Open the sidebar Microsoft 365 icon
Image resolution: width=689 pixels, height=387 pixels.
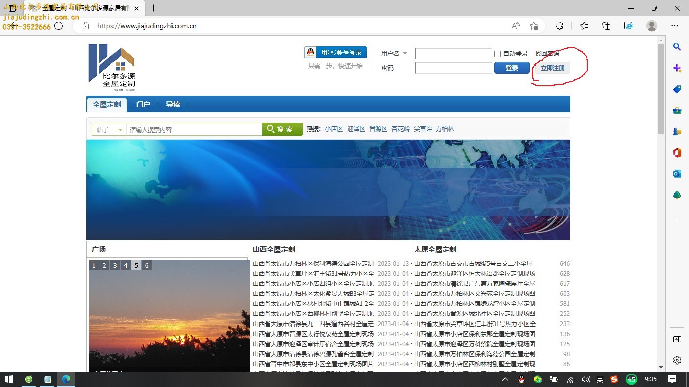[677, 153]
